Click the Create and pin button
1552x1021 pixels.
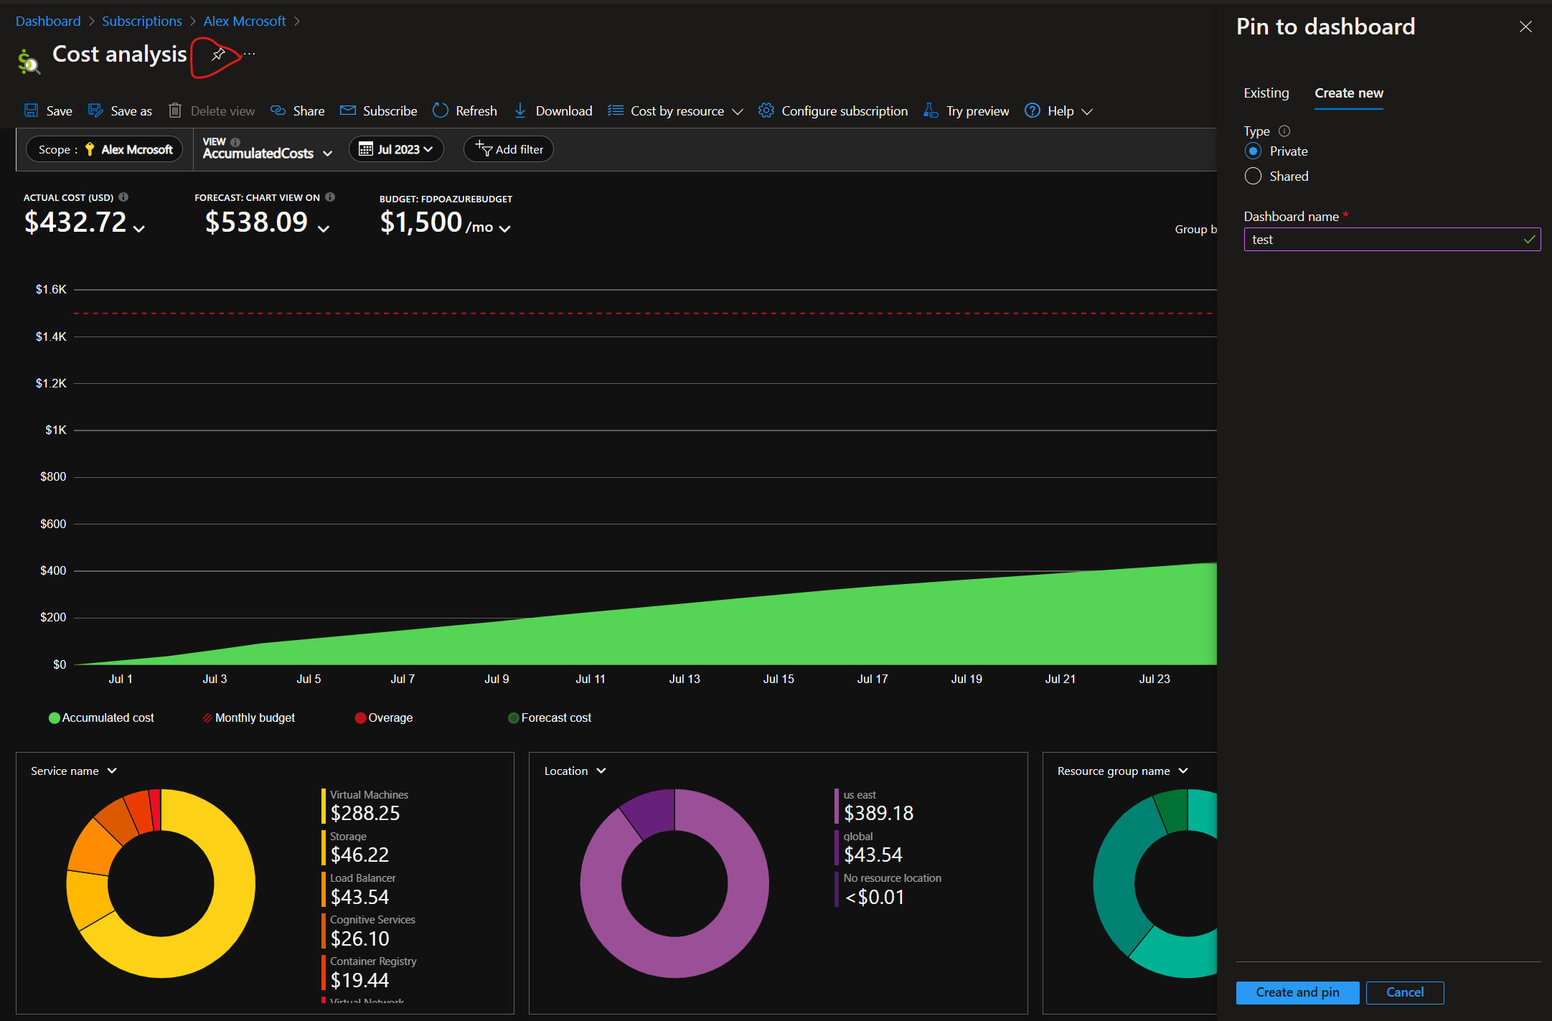pos(1297,992)
